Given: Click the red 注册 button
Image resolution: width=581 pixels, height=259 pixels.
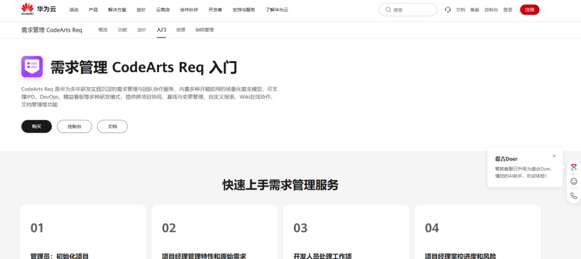Looking at the screenshot, I should point(529,10).
